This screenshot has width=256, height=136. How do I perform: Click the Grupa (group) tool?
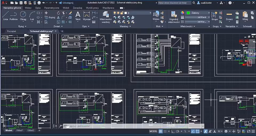pyautogui.click(x=214, y=16)
